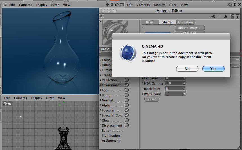This screenshot has height=150, width=242.
Task: Click the forward arrow in Material Editor
Action: tap(218, 16)
